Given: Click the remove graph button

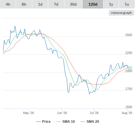Looking at the screenshot, I should click(x=121, y=13).
